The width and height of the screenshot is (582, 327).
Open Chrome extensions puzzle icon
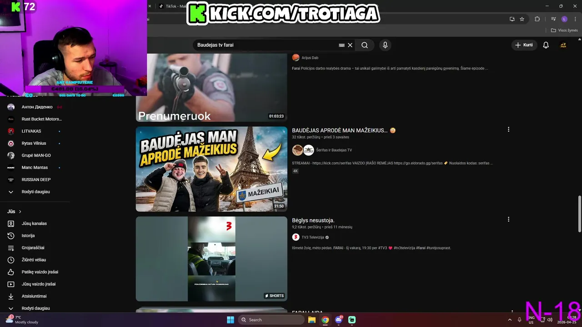click(x=537, y=19)
